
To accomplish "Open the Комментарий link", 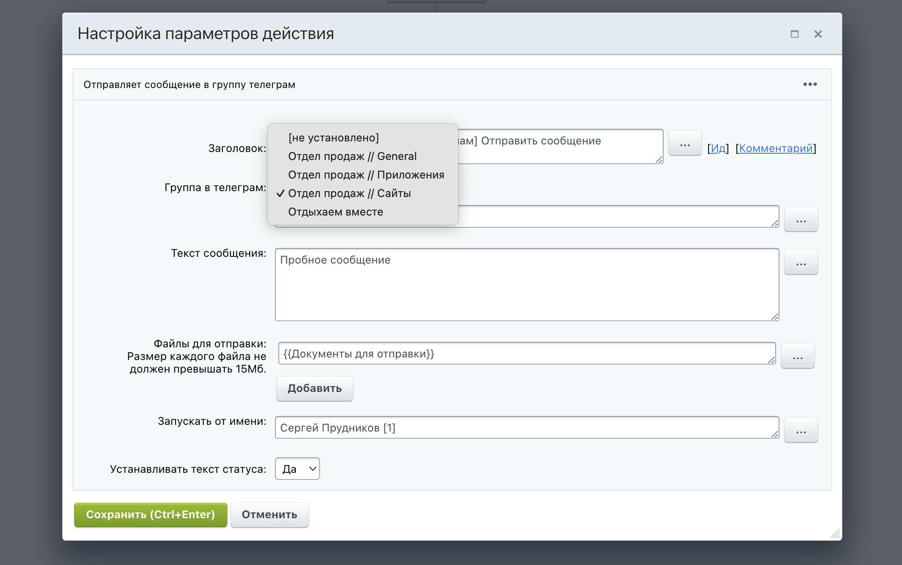I will (x=776, y=148).
